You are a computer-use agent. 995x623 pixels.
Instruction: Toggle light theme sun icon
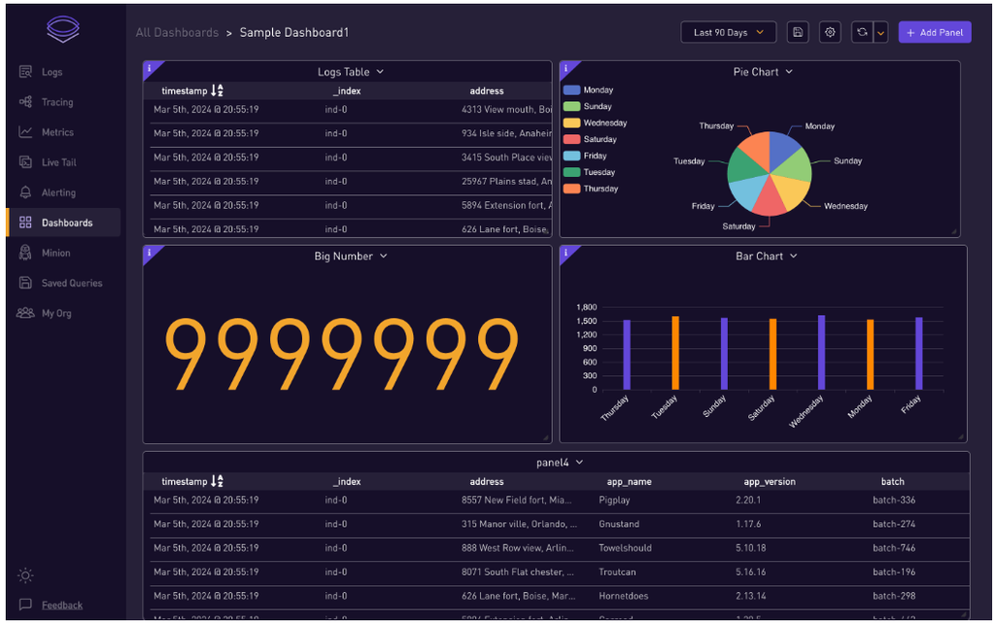coord(25,575)
